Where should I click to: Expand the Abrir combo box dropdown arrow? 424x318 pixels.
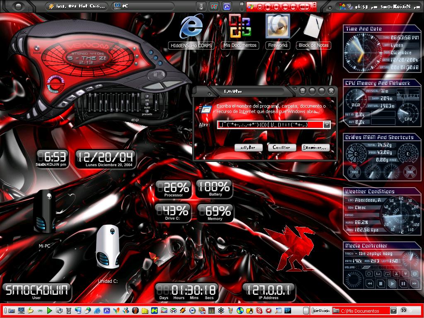(327, 125)
